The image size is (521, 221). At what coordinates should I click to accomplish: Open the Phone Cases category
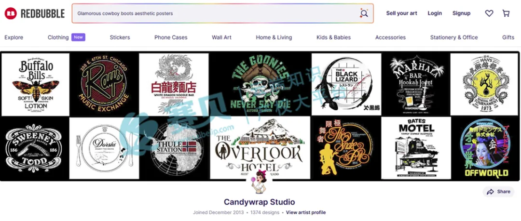(x=171, y=38)
